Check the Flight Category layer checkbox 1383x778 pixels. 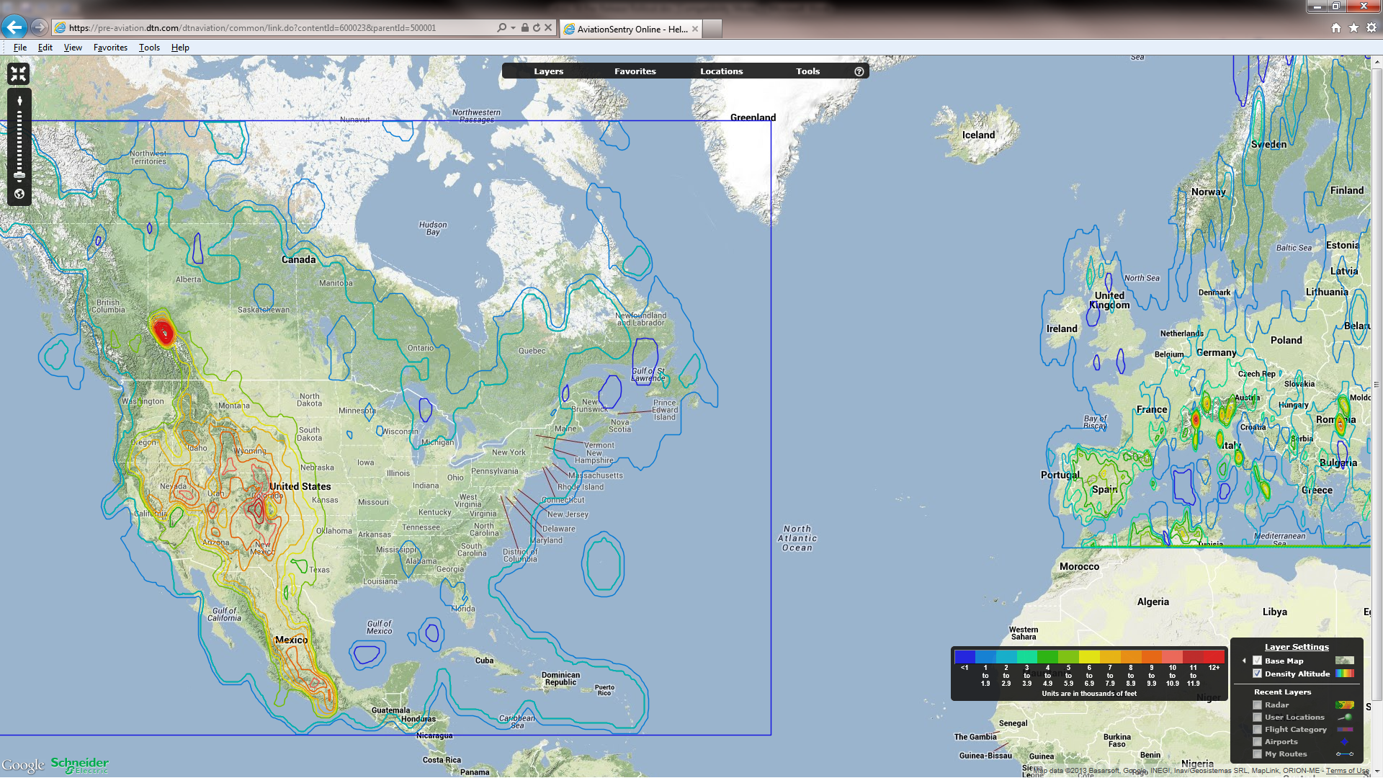(x=1258, y=729)
